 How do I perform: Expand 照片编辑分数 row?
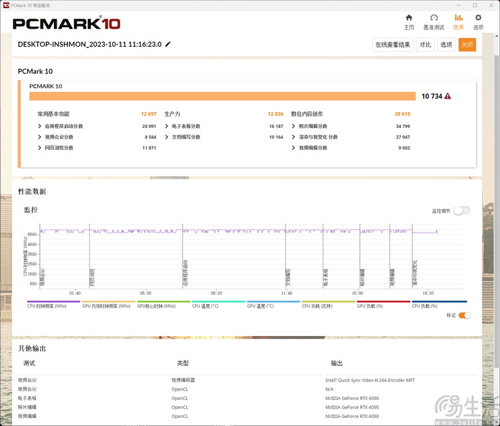(293, 126)
